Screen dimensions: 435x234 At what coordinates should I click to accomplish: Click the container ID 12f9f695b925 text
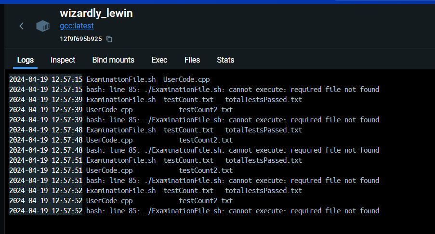[x=80, y=39]
